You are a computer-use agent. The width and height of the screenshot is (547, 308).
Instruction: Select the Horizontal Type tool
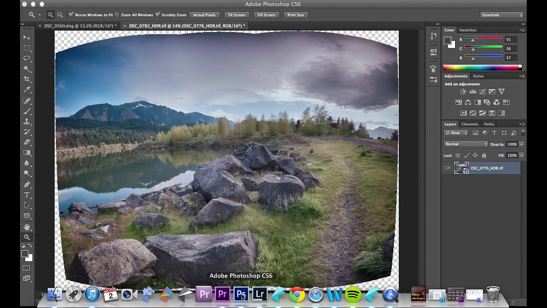point(27,195)
